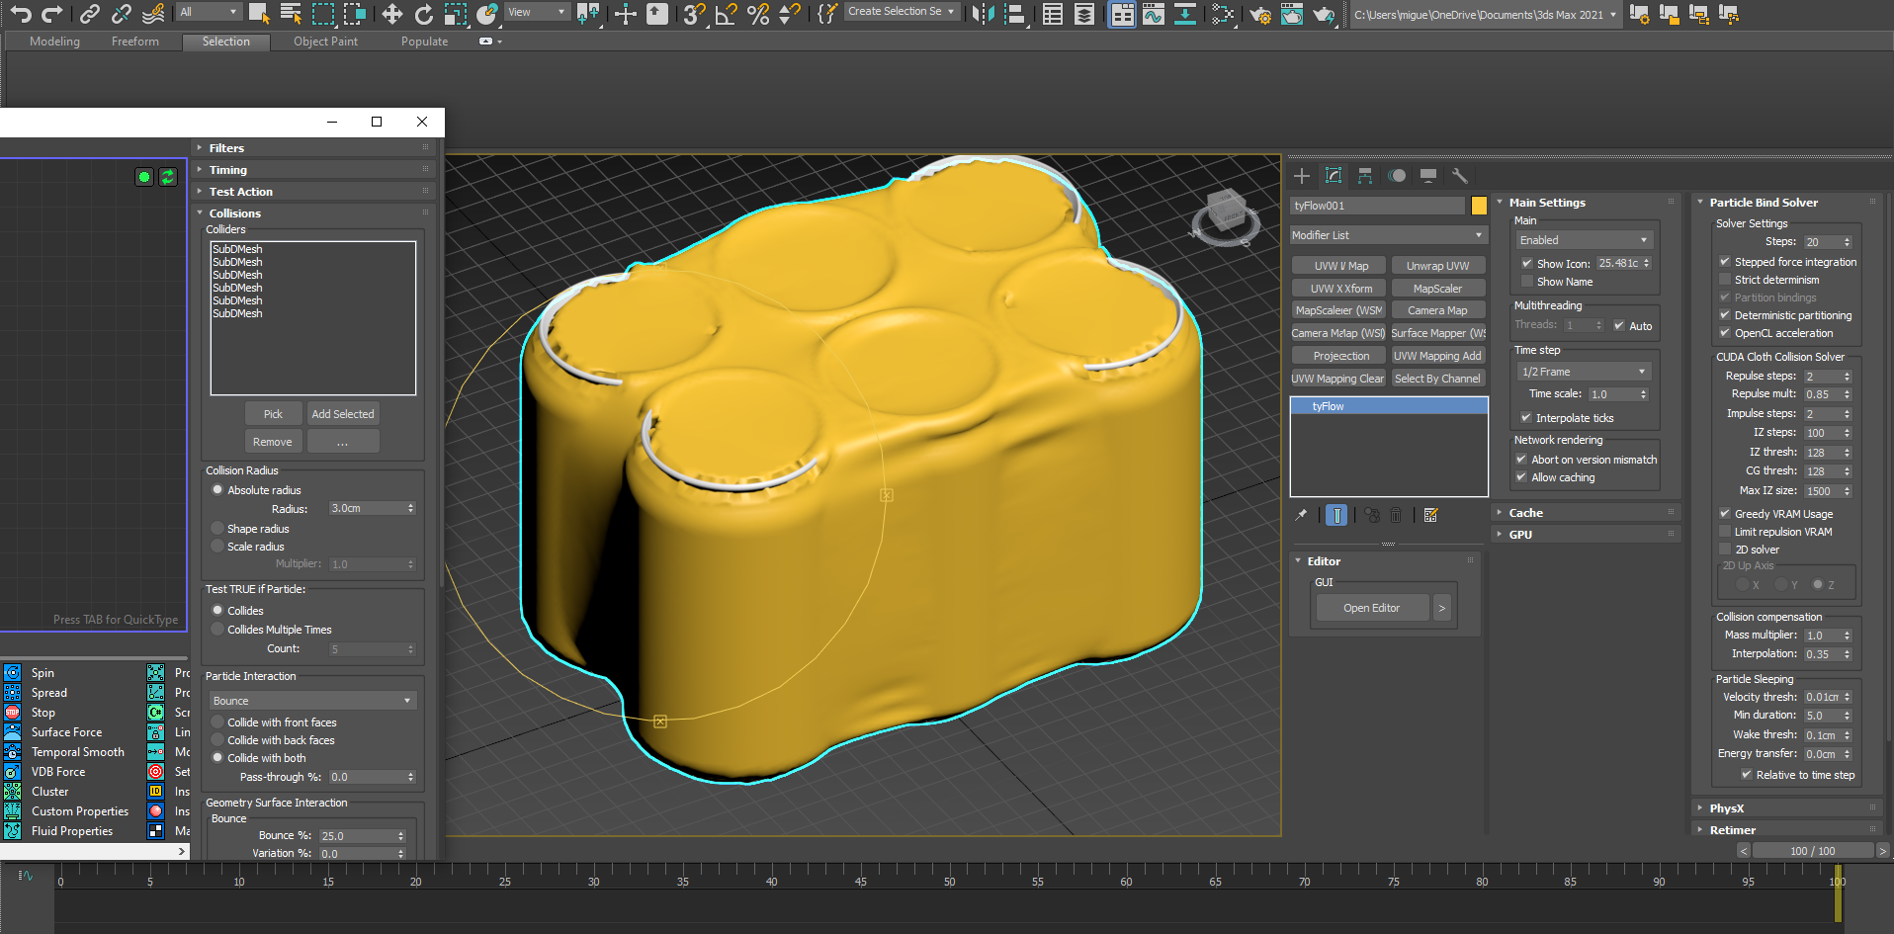Expand the Cache rollout
Viewport: 1894px width, 934px height.
coord(1525,513)
